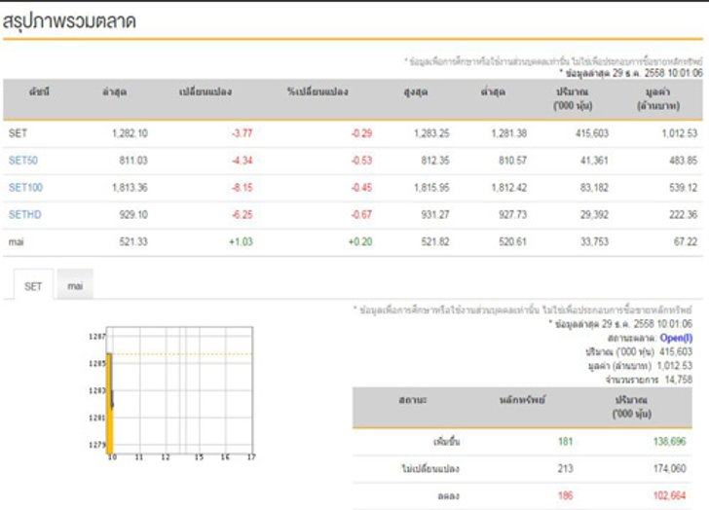Select mai change value +1.03
Screen dimensions: 709x510
[x=241, y=241]
